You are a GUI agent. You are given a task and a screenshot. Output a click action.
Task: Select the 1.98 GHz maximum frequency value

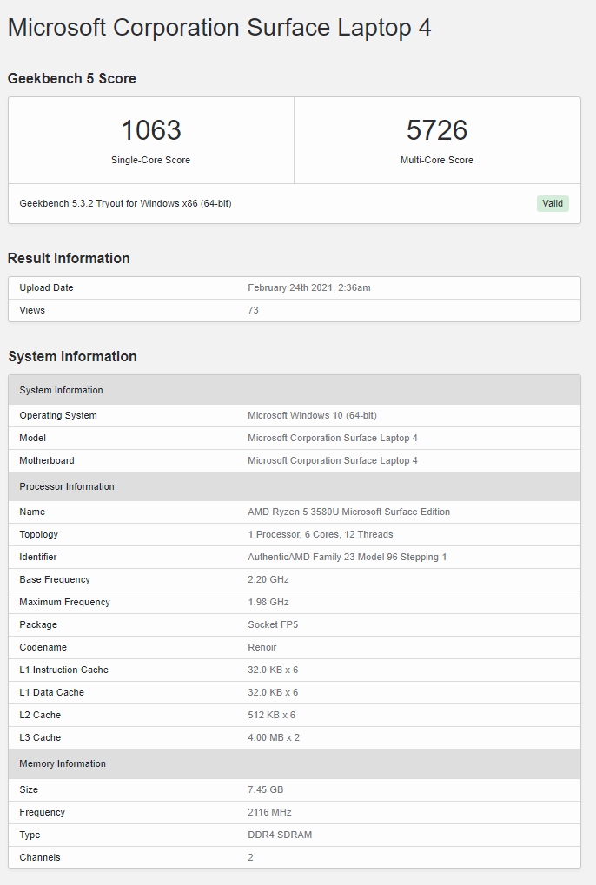(x=268, y=602)
